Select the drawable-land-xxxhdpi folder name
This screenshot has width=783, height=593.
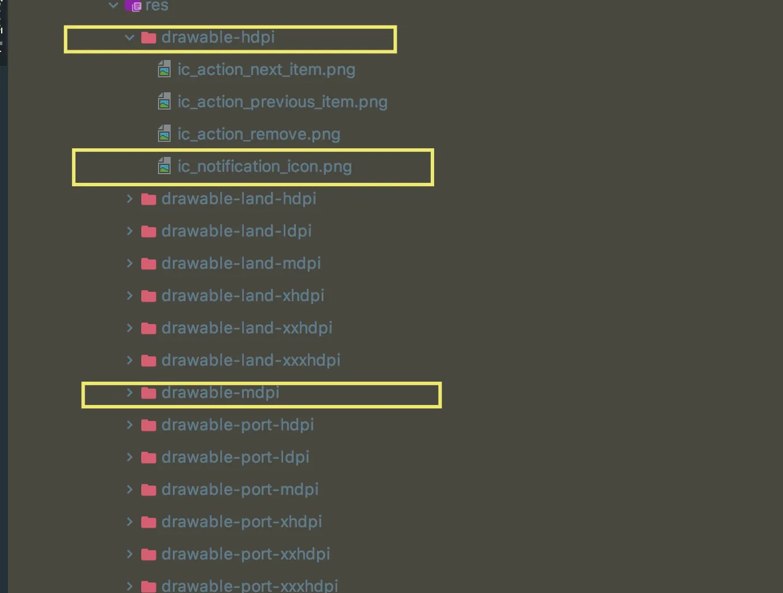click(251, 361)
